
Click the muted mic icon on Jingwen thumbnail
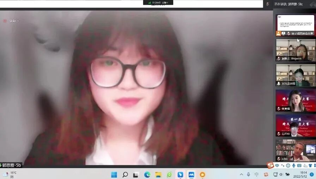tap(279, 58)
